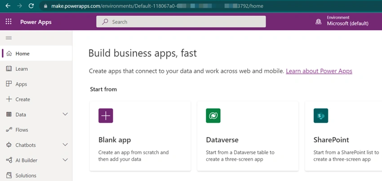
Task: Open the Microsoft (default) environment picker
Action: (348, 24)
